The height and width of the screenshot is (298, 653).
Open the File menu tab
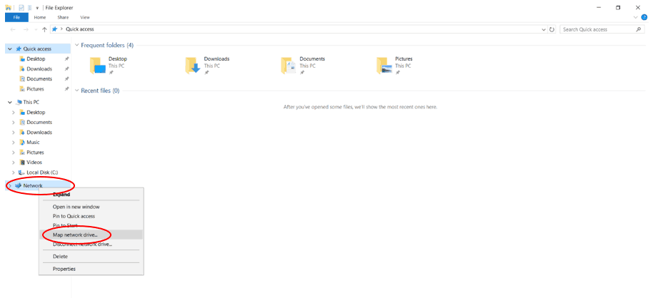coord(16,17)
